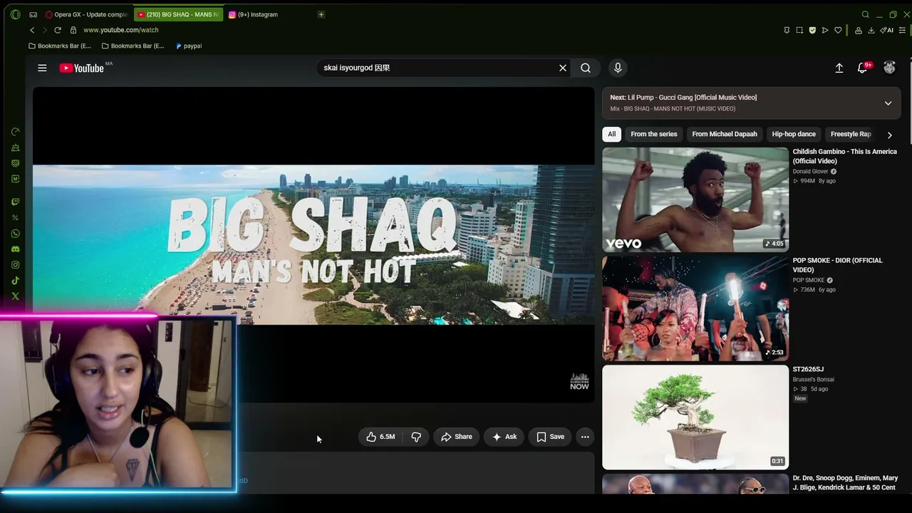Viewport: 912px width, 513px height.
Task: Clear the YouTube search box text
Action: coord(563,68)
